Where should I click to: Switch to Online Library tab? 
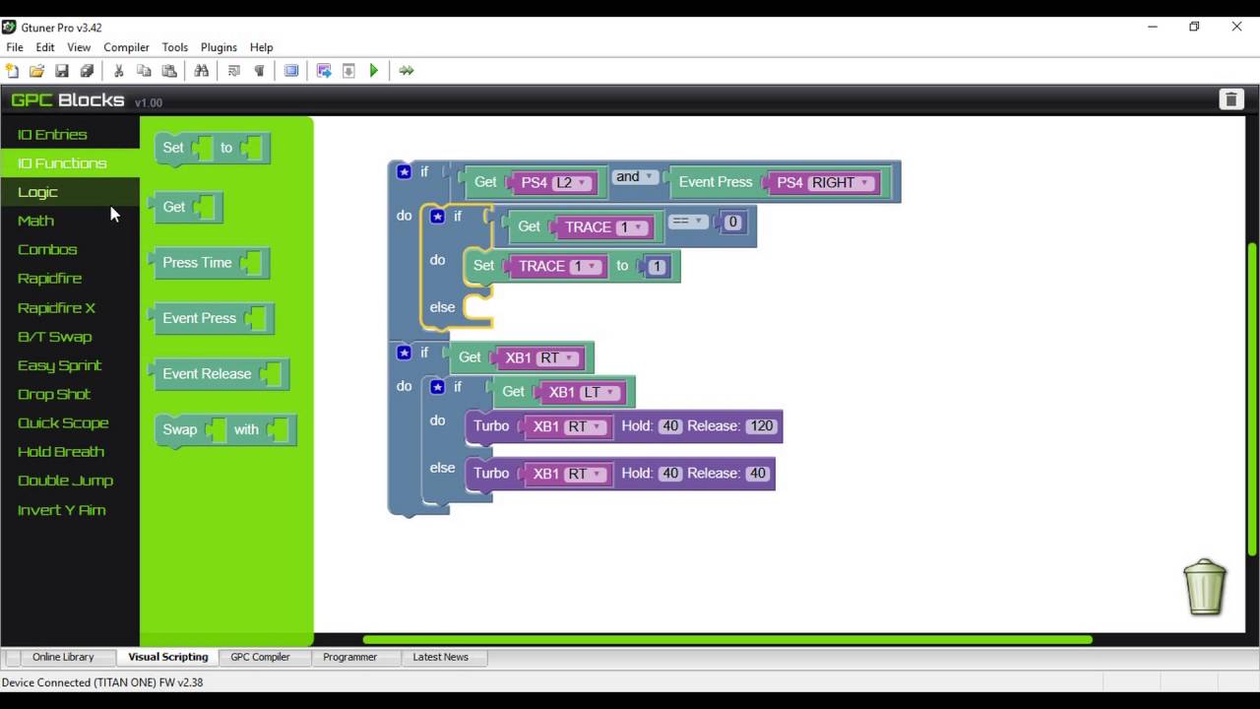[x=63, y=657]
